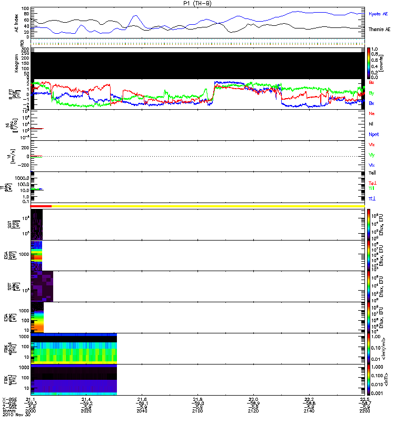This screenshot has height=422, width=395.
Task: Click the red "Bz" legend label
Action: [371, 82]
